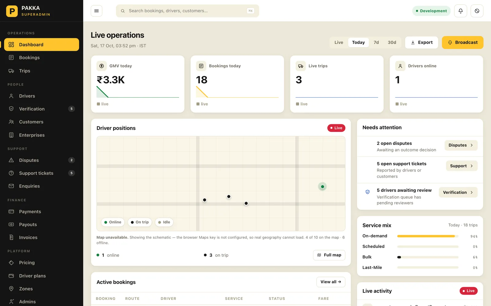The image size is (491, 306).
Task: Click the BOOKING column header
Action: [x=106, y=299]
